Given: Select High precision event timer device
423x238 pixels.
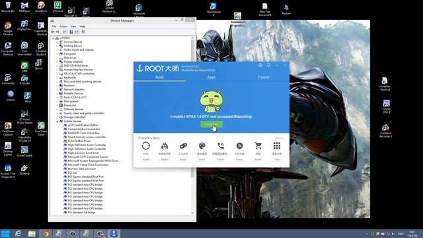Looking at the screenshot, I should click(x=83, y=153).
